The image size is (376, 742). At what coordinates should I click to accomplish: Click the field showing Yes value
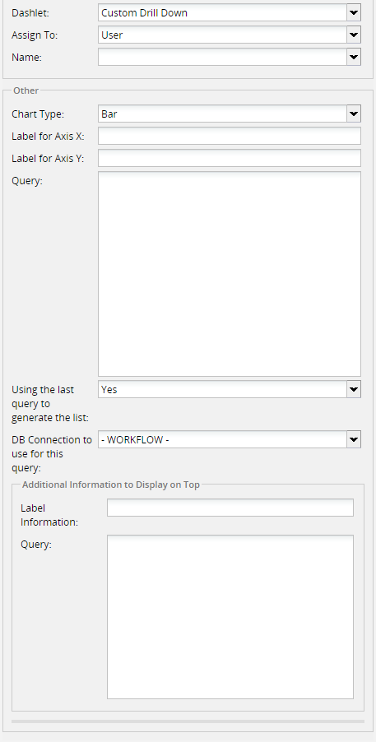[223, 389]
